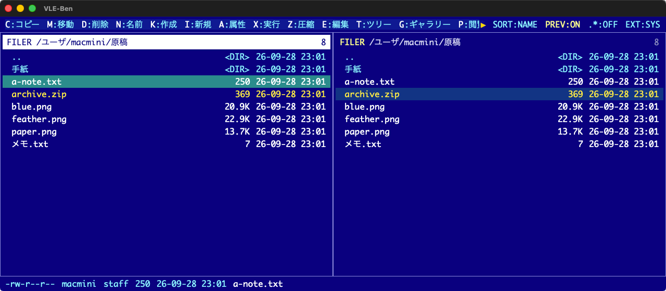Click the green zoom window button
This screenshot has width=666, height=291.
[x=32, y=8]
